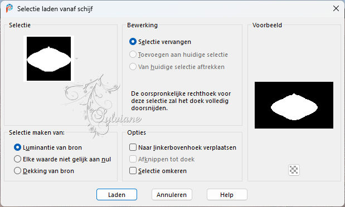Open the Help button
The height and width of the screenshot is (207, 345).
click(227, 194)
